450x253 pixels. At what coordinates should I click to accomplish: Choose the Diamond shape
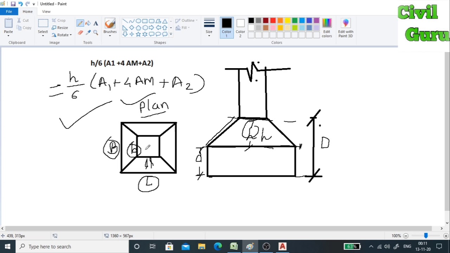click(x=131, y=27)
